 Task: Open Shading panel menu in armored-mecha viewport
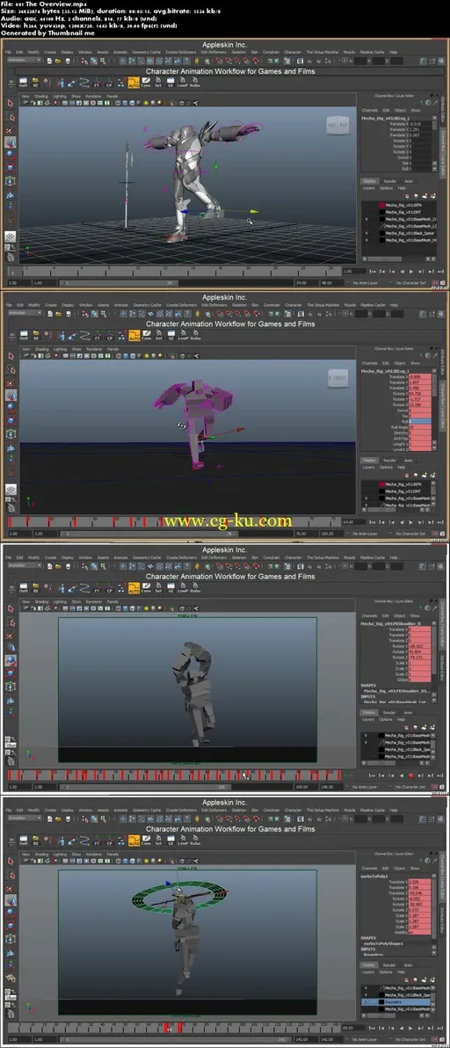tap(42, 96)
